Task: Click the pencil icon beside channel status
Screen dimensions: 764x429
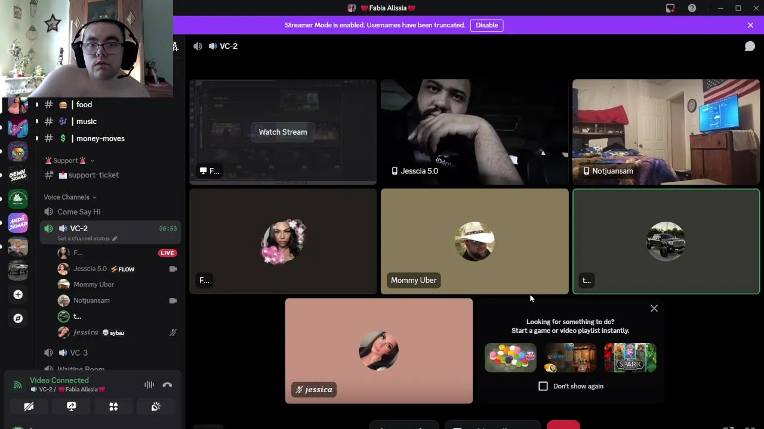Action: [115, 238]
